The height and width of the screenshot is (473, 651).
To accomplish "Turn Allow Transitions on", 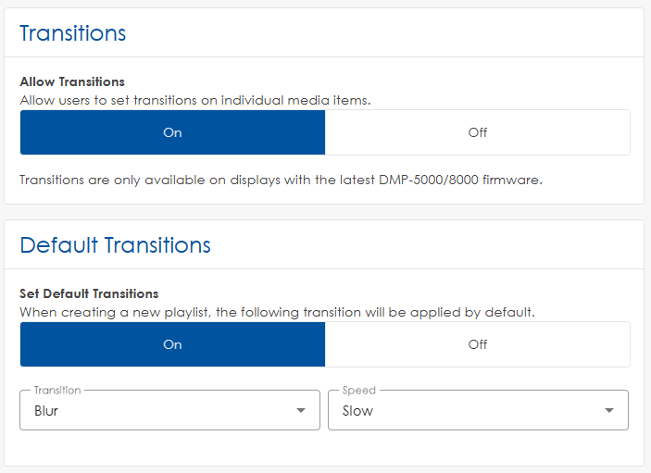I will [172, 132].
